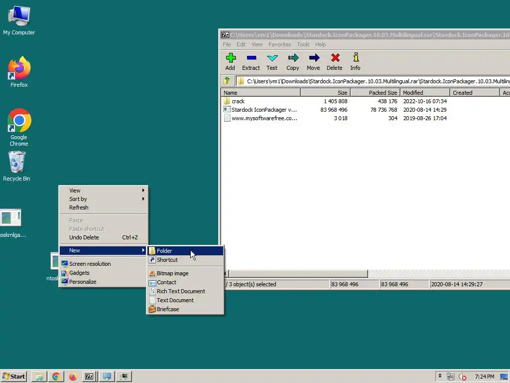
Task: Click the clock showing 7:24 PM
Action: coord(484,377)
